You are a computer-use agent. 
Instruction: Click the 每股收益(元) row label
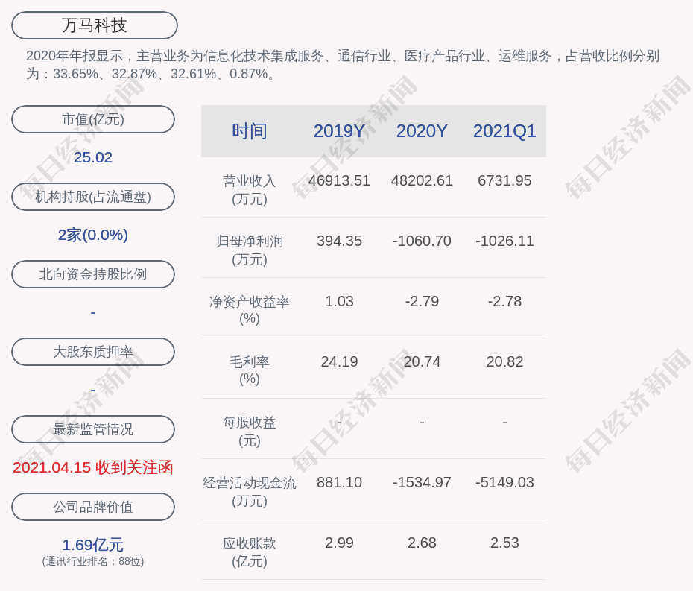pos(250,432)
